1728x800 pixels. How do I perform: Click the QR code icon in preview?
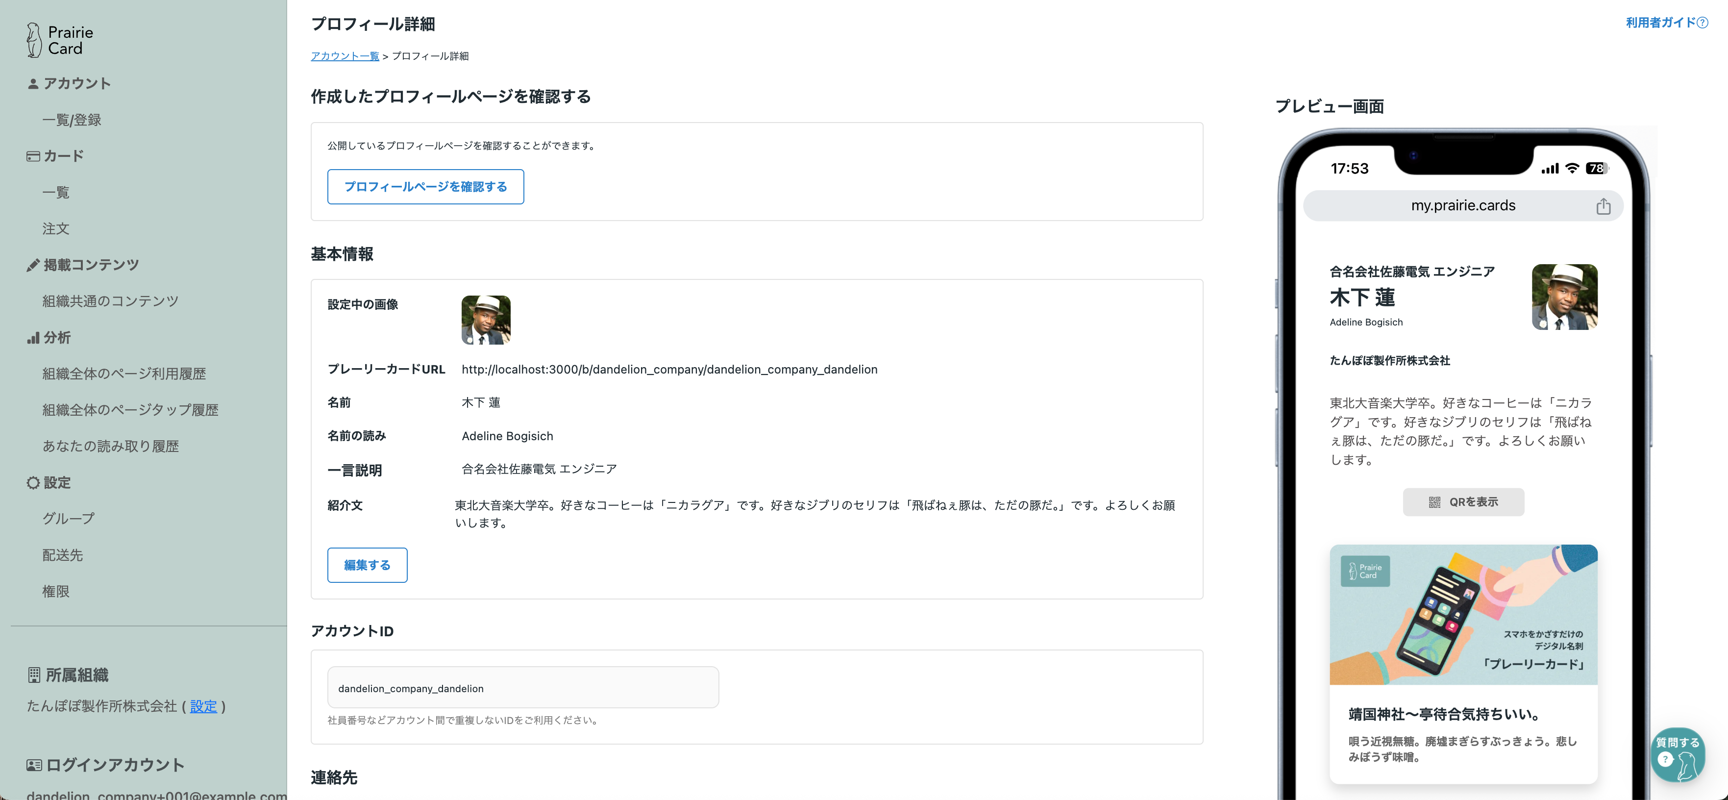point(1434,502)
